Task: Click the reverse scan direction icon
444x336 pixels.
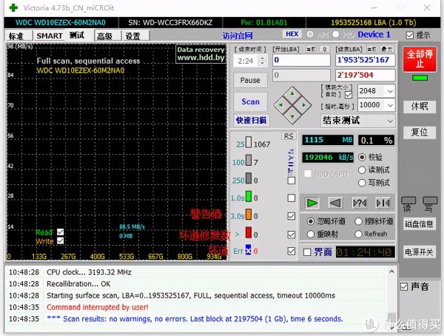Action: click(x=336, y=202)
